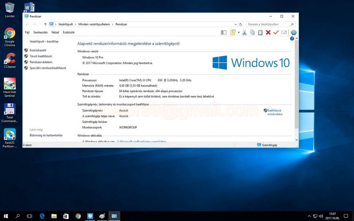Screen dimensions: 354x221
Task: Click Beállítások módosítása link
Action: 274,112
